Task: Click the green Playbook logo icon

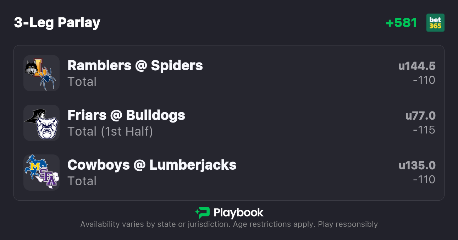Action: click(202, 213)
